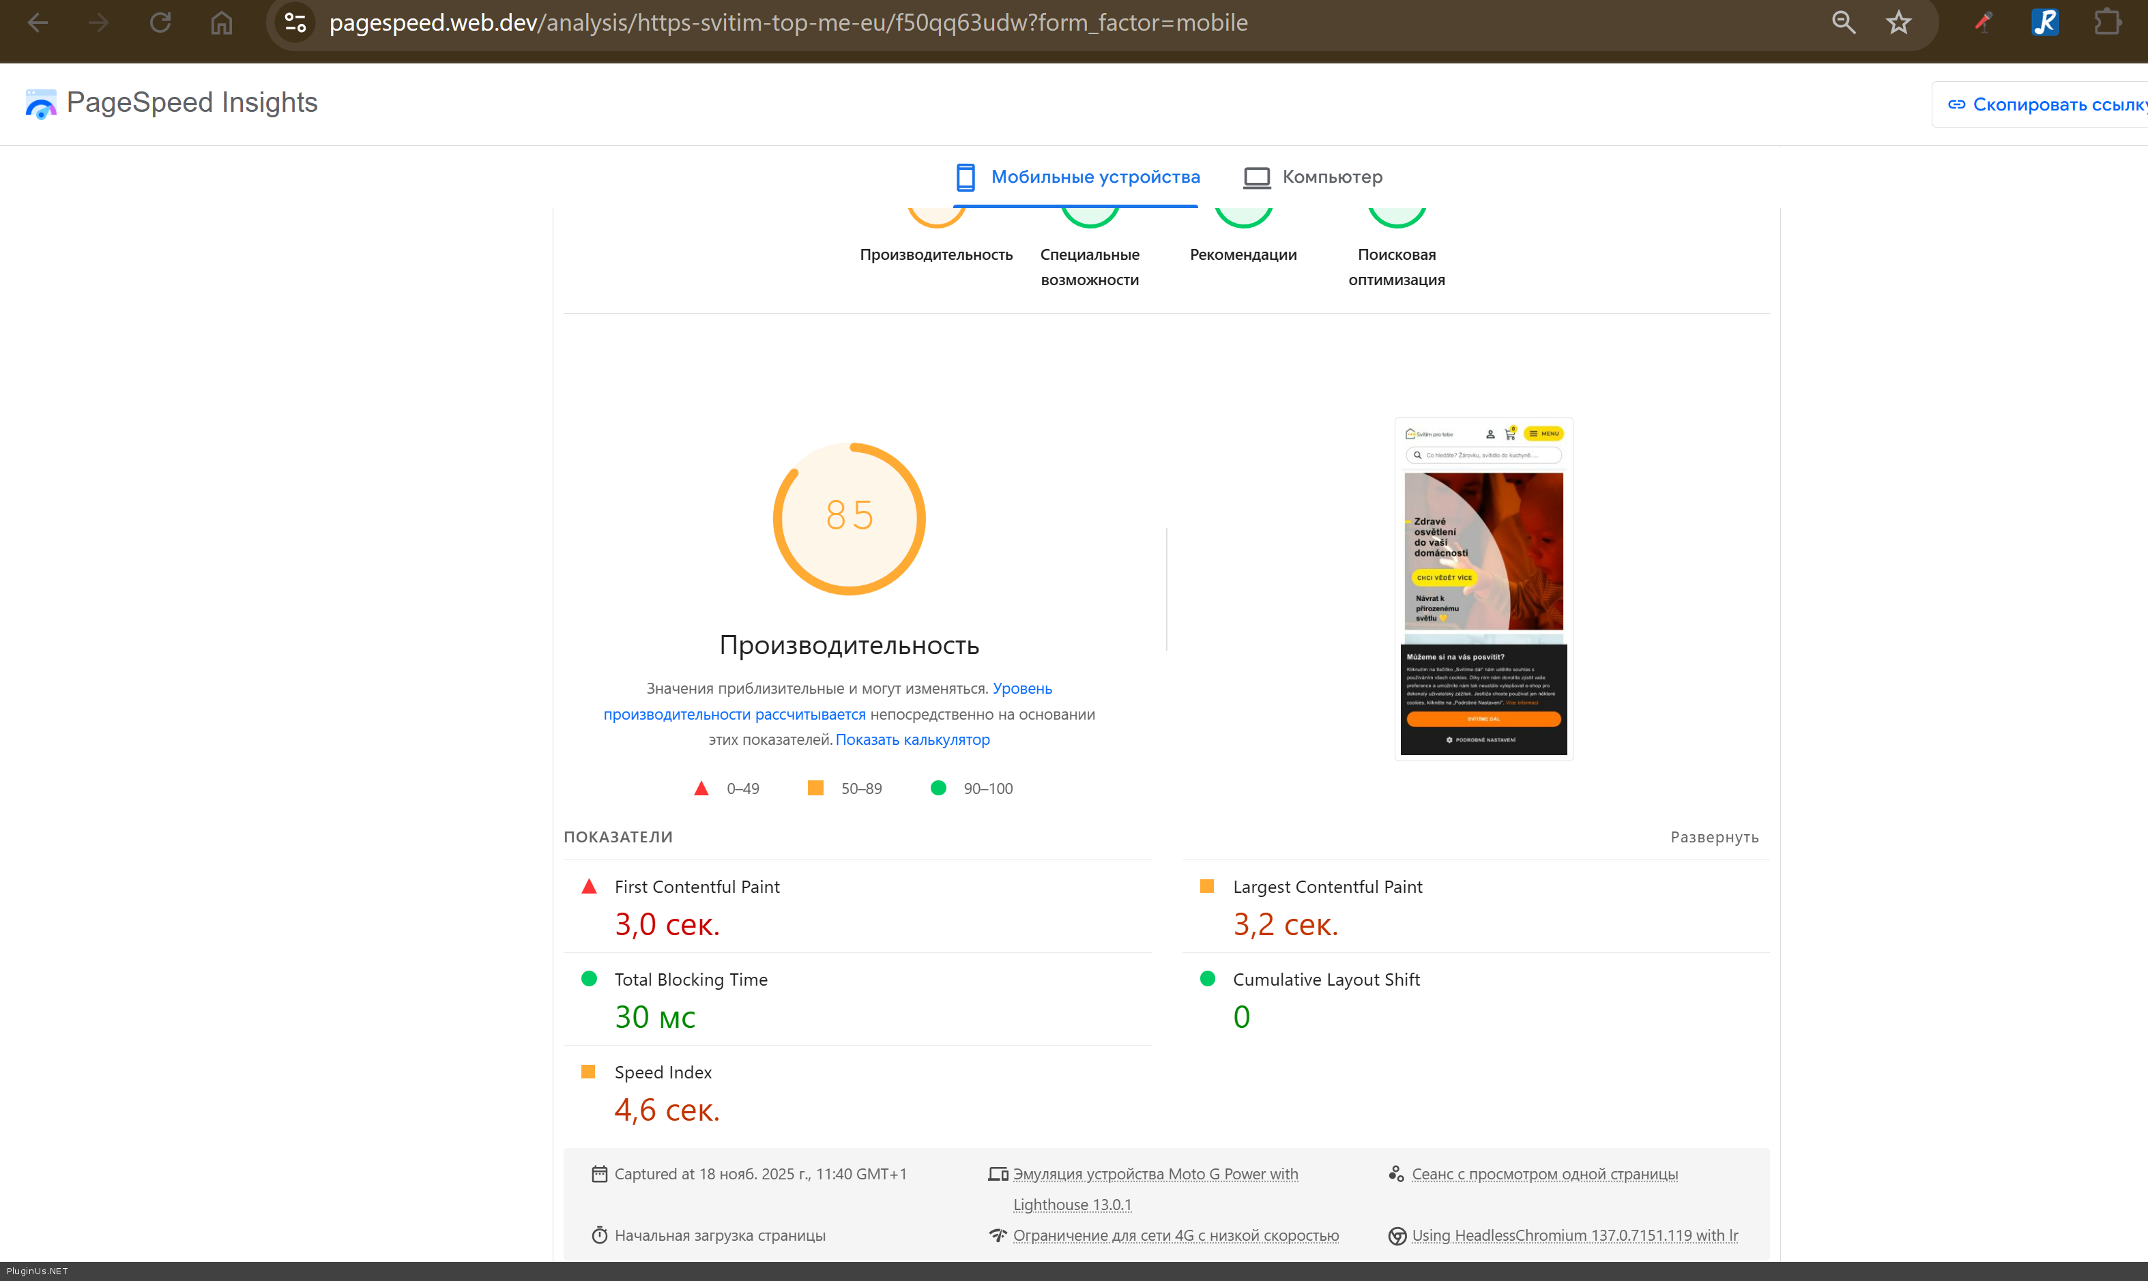Select the Мобильные устройства tab
2148x1281 pixels.
pyautogui.click(x=1077, y=177)
